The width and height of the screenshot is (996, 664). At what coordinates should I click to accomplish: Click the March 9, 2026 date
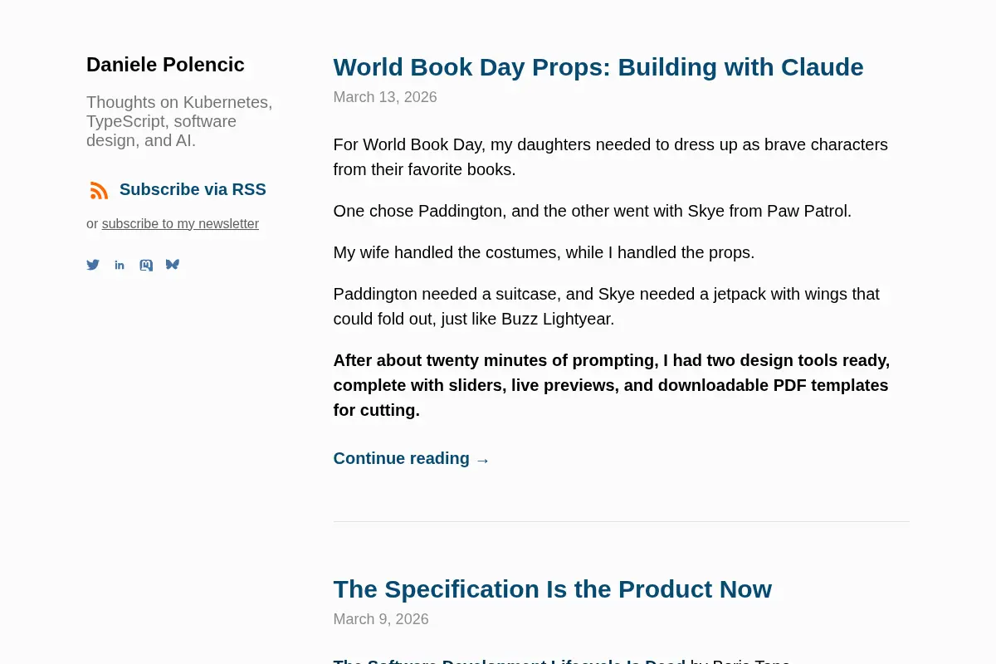pos(381,619)
